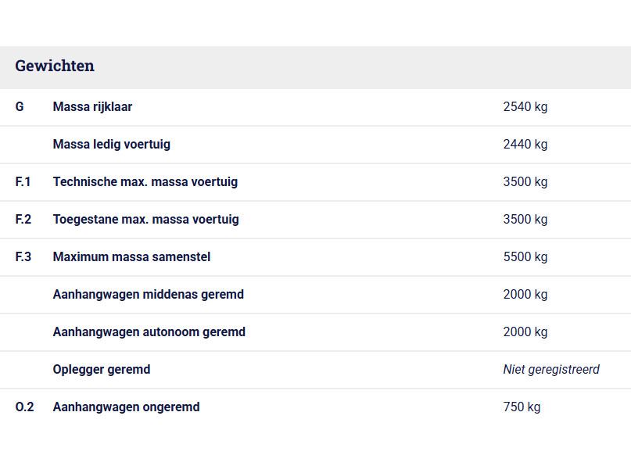Select the 2540 kg value

tap(525, 107)
